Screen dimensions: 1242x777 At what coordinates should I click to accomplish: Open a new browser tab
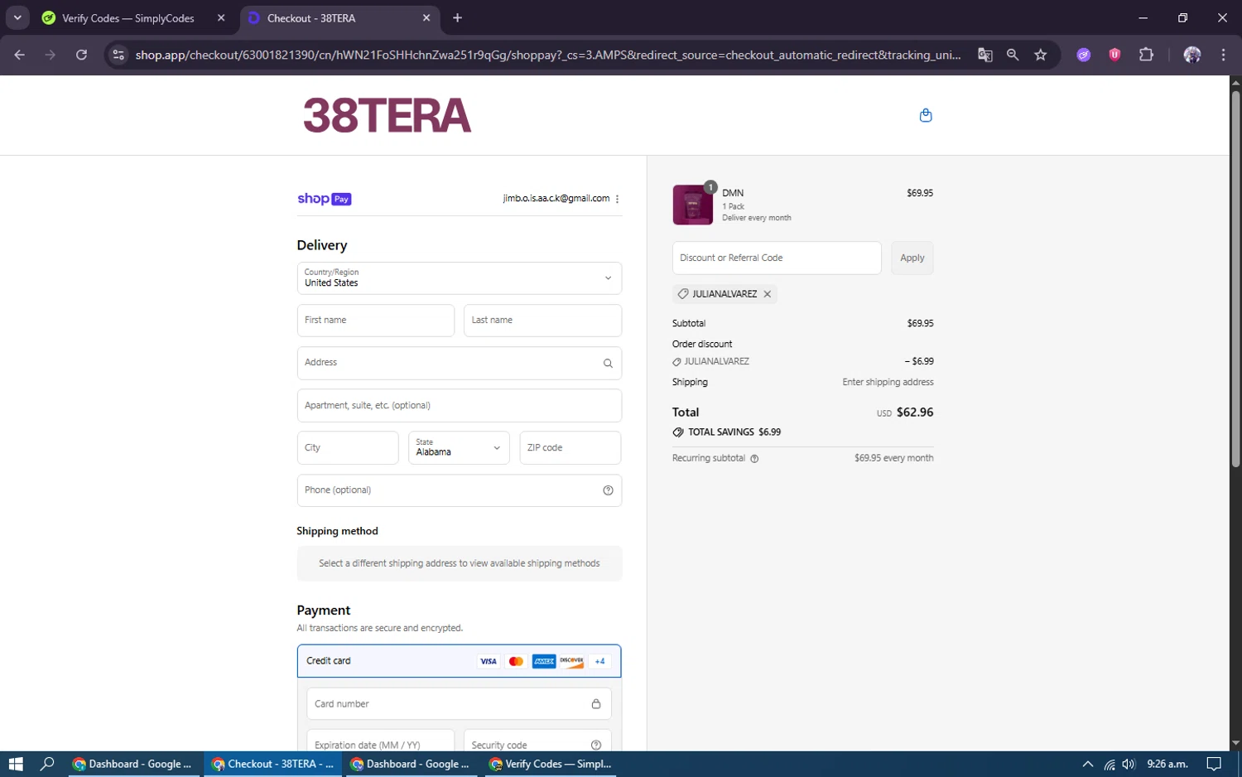coord(457,17)
